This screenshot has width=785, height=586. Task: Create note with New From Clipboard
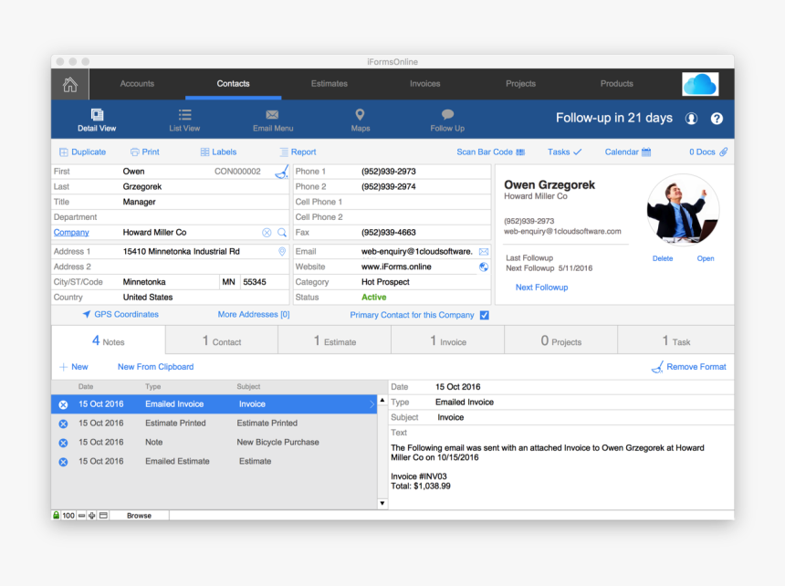click(156, 367)
